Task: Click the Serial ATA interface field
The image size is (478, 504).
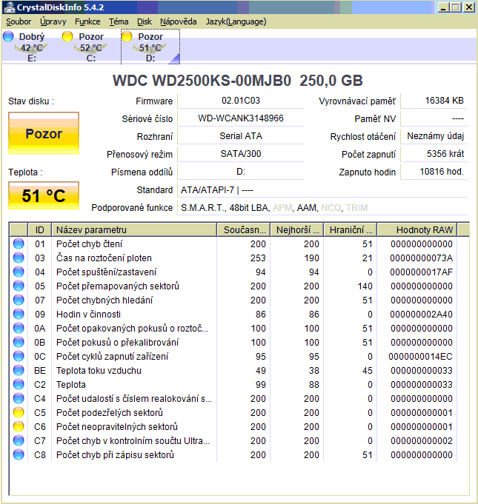Action: [241, 136]
